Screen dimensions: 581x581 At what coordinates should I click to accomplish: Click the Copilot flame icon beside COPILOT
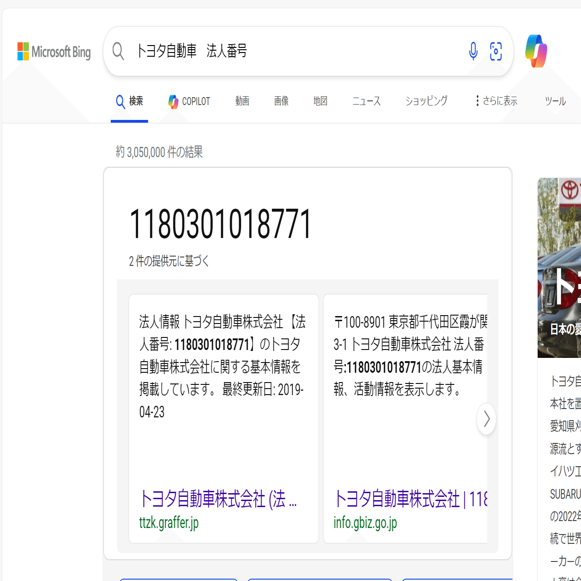[173, 101]
